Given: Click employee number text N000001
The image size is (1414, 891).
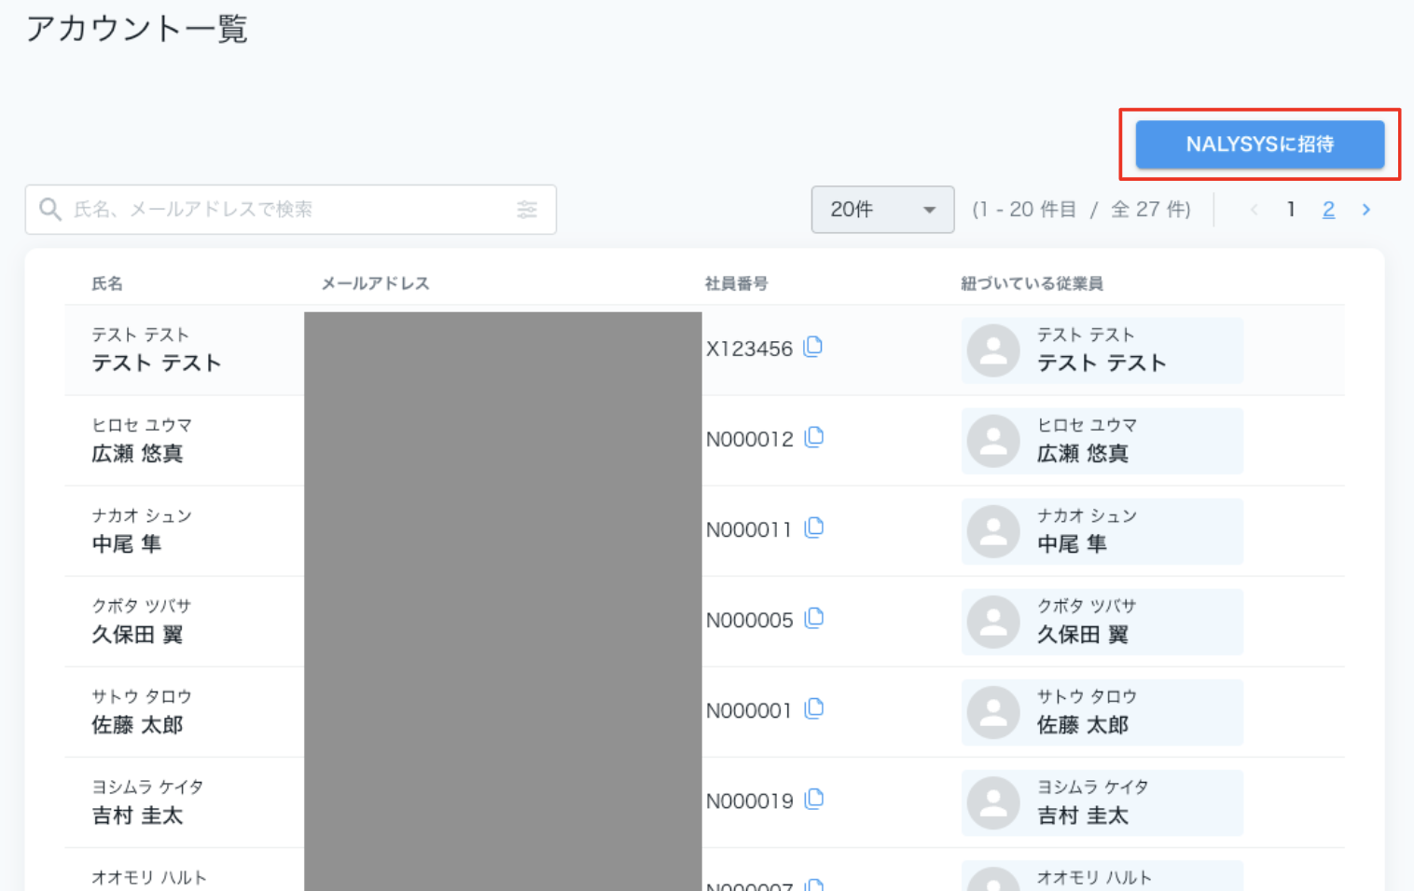Looking at the screenshot, I should 749,710.
